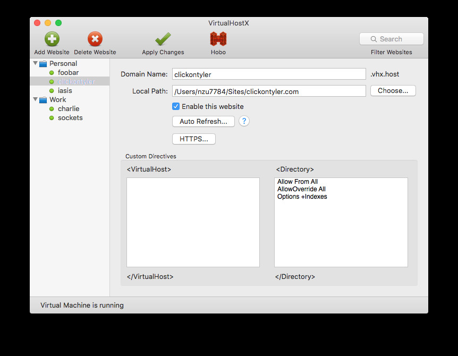Click the Hobo toolbar label

218,52
